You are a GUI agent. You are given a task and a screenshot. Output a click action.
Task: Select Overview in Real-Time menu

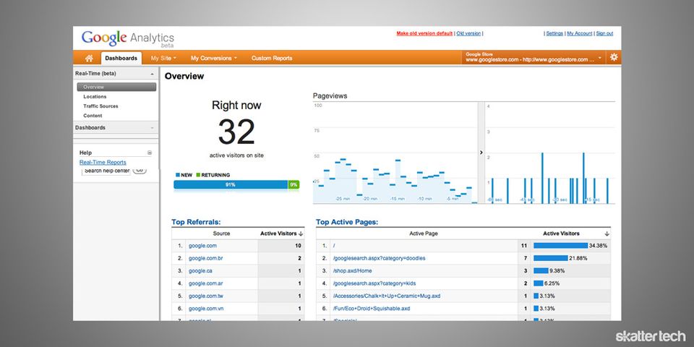point(116,87)
